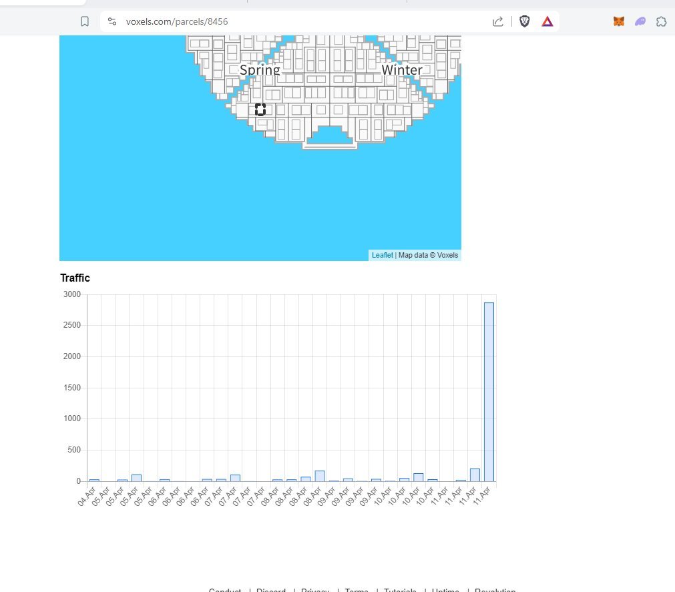
Task: Open the Brave Shields lion icon
Action: pos(524,21)
